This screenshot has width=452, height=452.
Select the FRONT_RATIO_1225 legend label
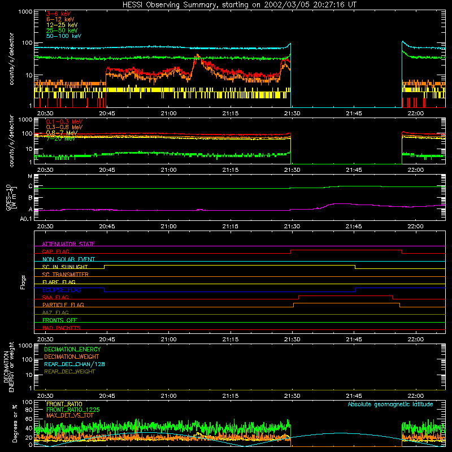(x=73, y=410)
